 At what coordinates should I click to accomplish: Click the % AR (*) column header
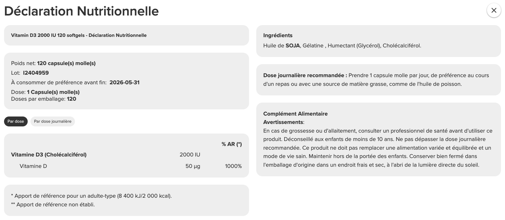pos(231,144)
